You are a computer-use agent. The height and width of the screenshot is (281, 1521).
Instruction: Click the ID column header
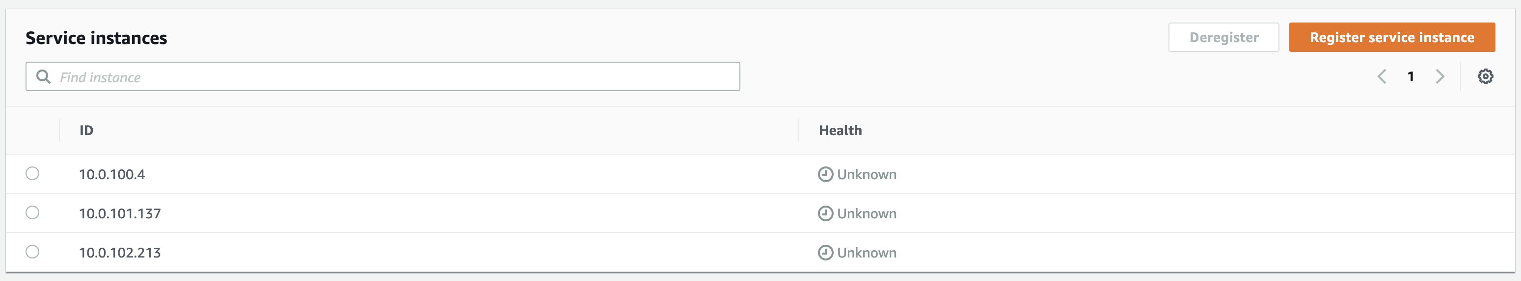coord(86,130)
